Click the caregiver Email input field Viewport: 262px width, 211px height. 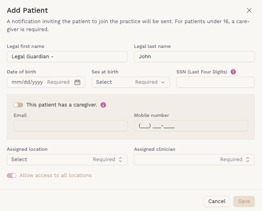coord(71,126)
